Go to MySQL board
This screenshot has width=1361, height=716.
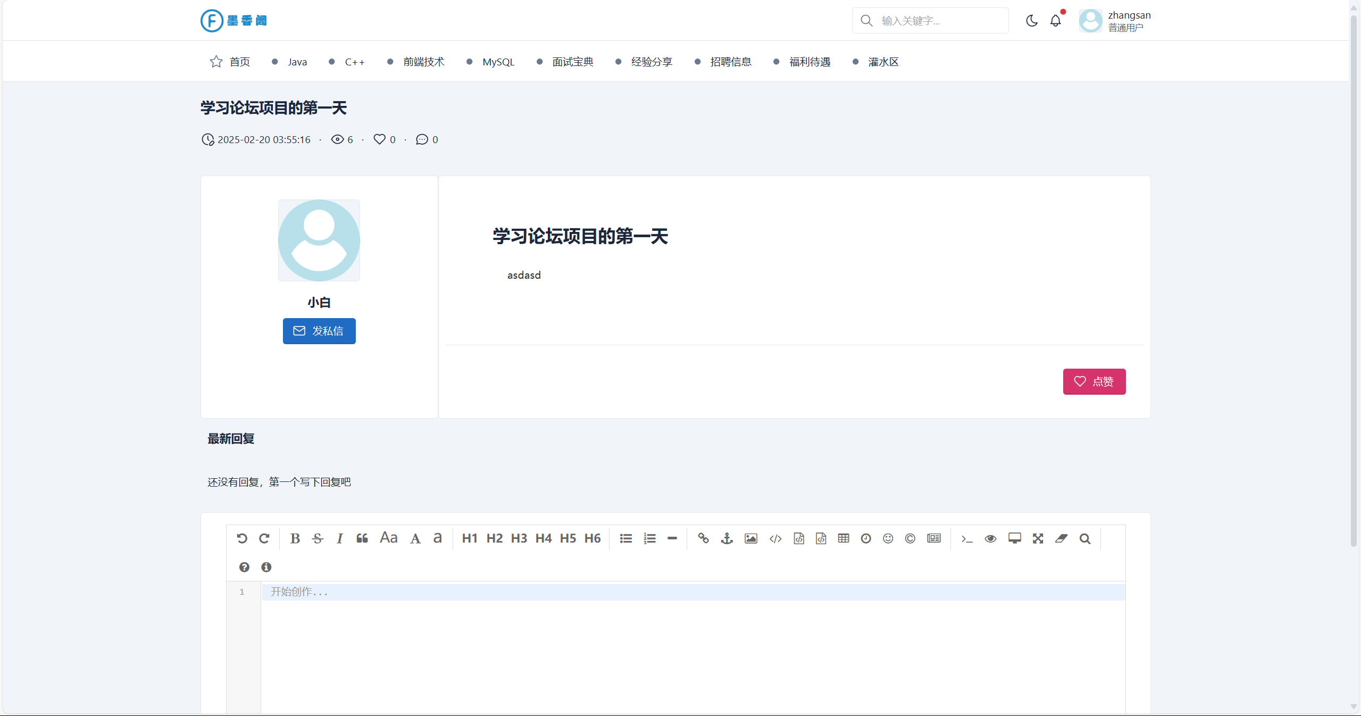point(498,62)
